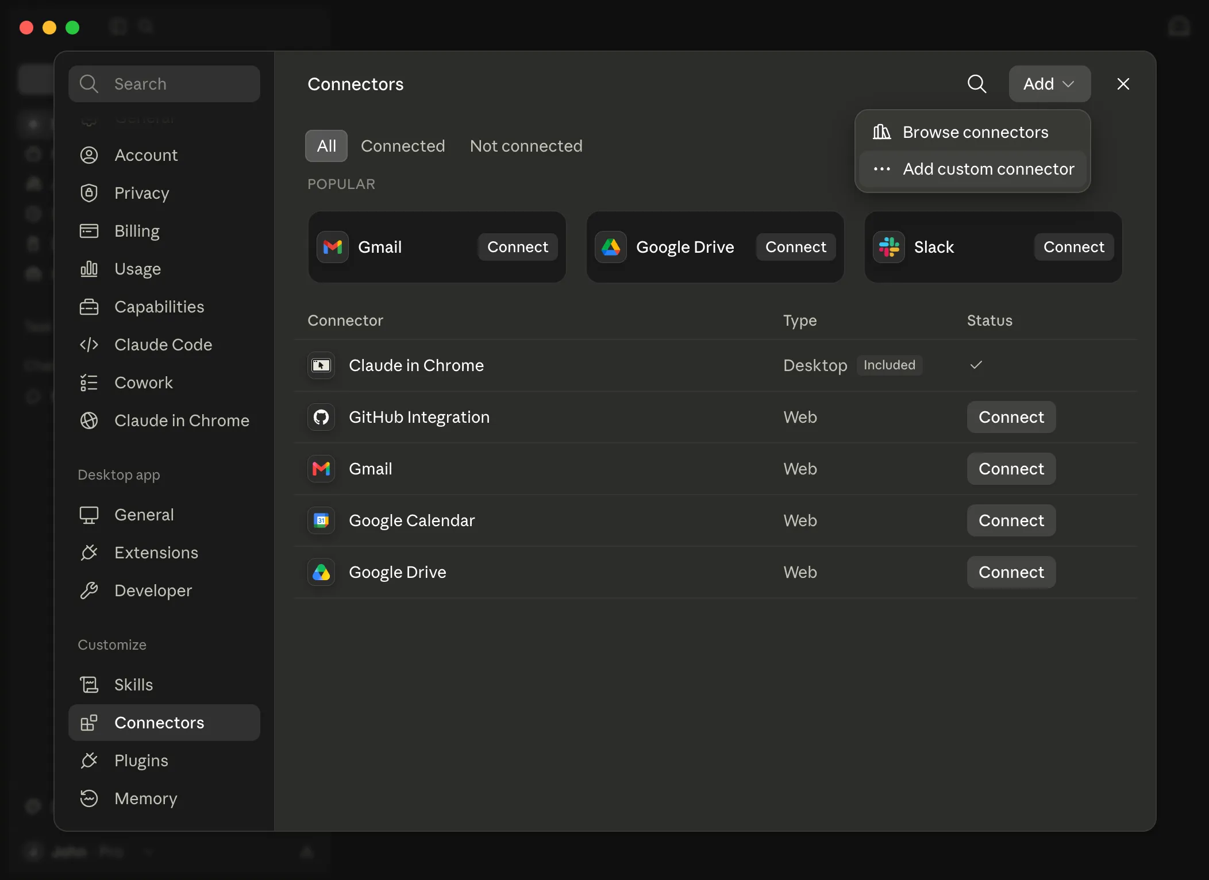Image resolution: width=1209 pixels, height=880 pixels.
Task: Click the Plugins plug icon
Action: (89, 761)
